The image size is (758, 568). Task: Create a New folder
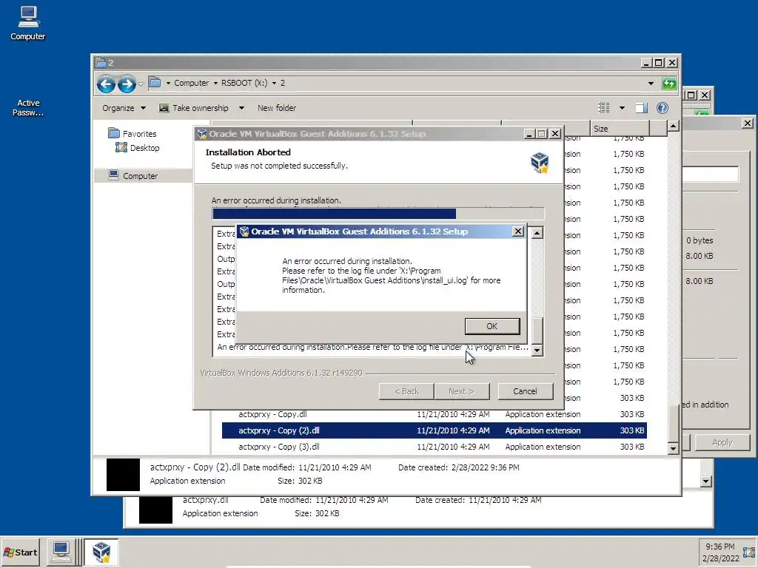click(277, 108)
